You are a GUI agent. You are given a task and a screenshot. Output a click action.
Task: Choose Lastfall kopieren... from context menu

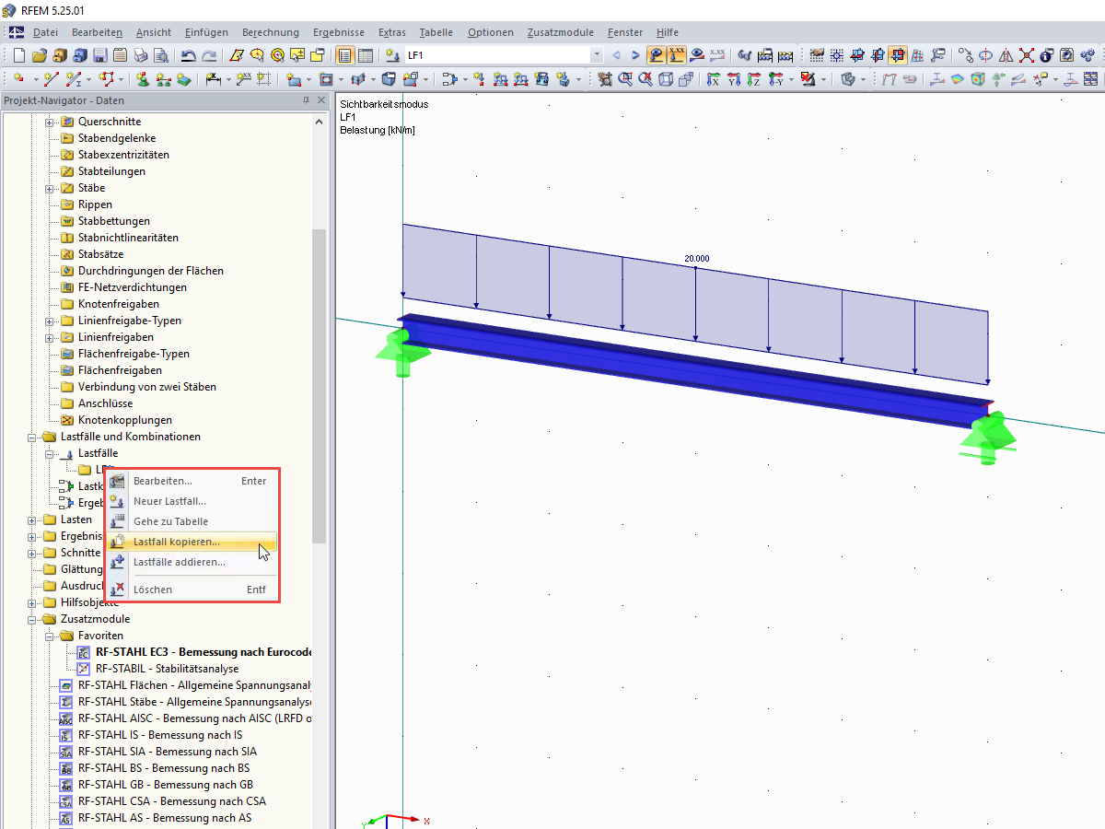click(x=192, y=542)
